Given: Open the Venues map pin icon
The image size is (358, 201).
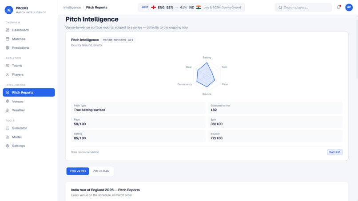Looking at the screenshot, I should pos(7,101).
